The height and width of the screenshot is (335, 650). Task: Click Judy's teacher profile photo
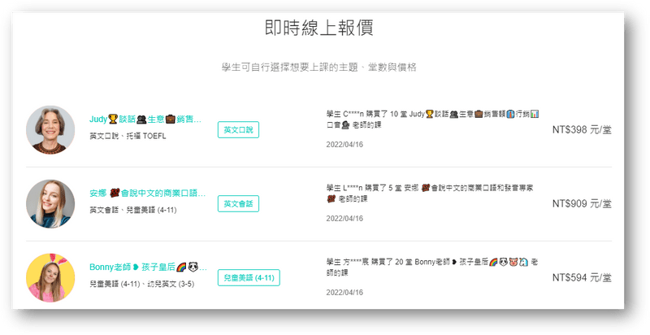click(x=50, y=130)
